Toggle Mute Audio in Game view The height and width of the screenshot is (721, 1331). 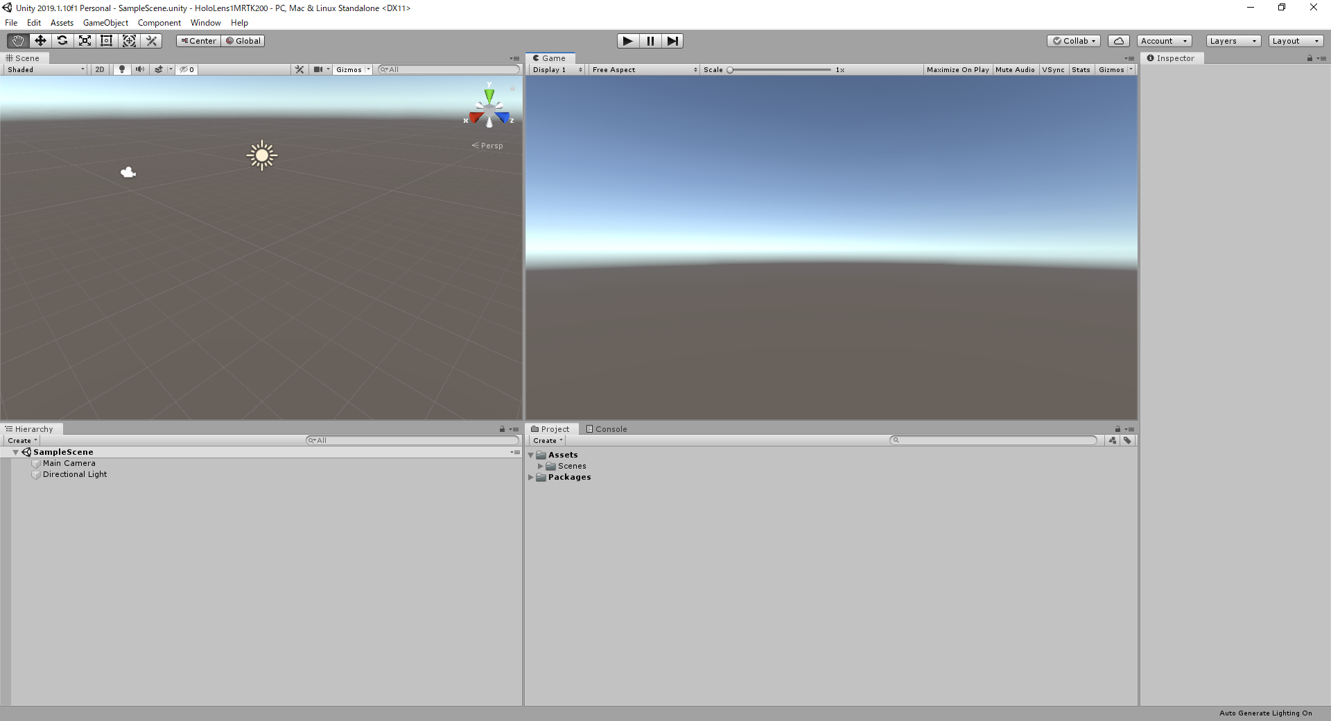tap(1015, 69)
